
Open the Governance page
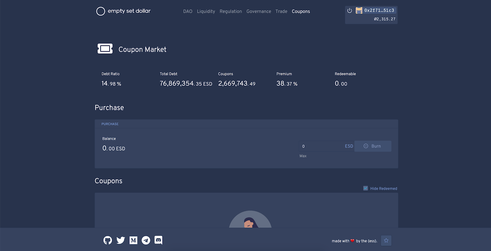pyautogui.click(x=259, y=11)
